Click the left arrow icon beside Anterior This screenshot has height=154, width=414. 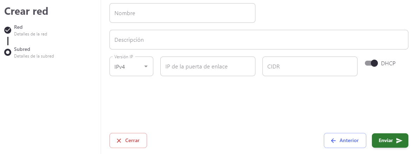point(333,140)
